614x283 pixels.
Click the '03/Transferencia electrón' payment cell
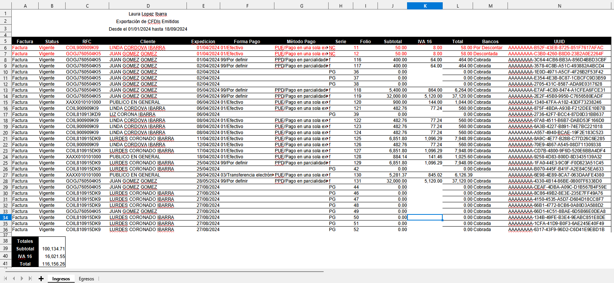click(247, 175)
